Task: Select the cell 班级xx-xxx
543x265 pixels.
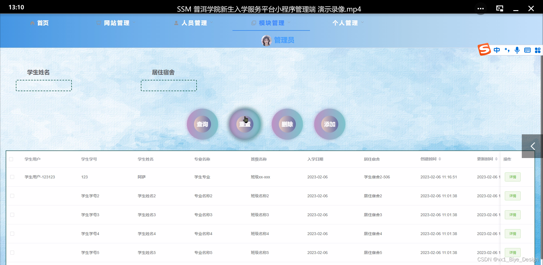Action: [260, 177]
